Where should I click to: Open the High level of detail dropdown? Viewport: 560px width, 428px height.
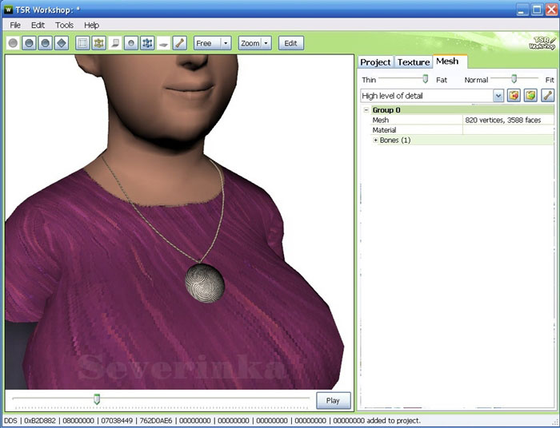[498, 96]
